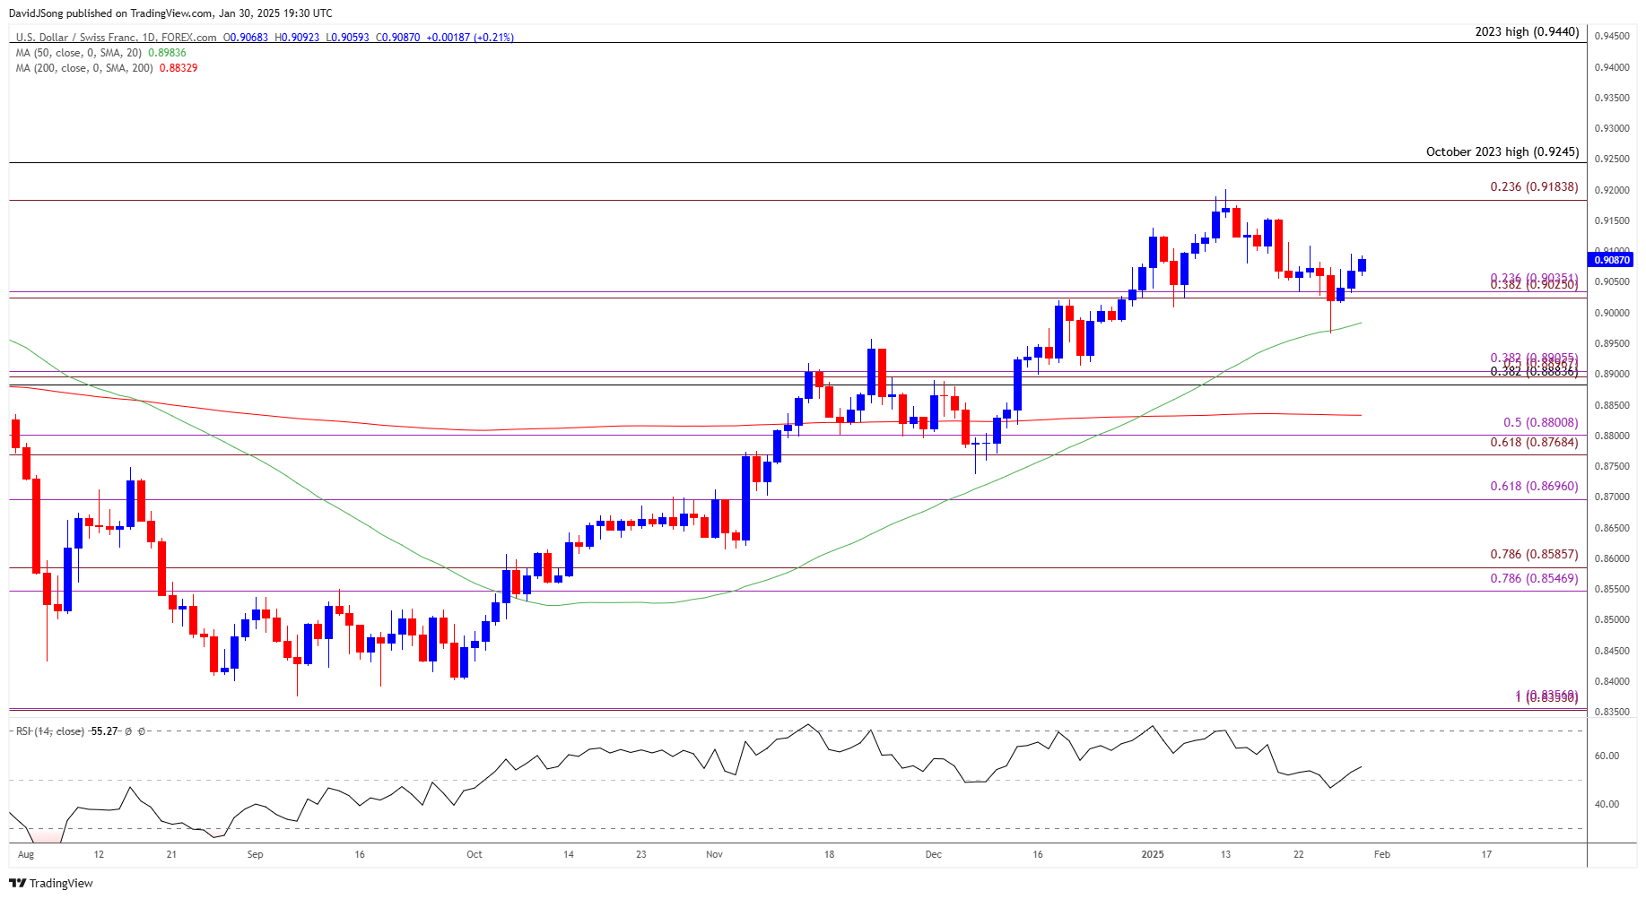This screenshot has width=1646, height=899.
Task: Click the open price O0.90683 in header
Action: [x=246, y=38]
